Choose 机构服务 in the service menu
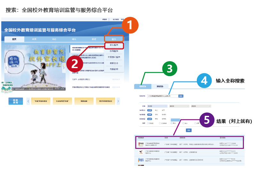The height and width of the screenshot is (169, 256). [114, 51]
